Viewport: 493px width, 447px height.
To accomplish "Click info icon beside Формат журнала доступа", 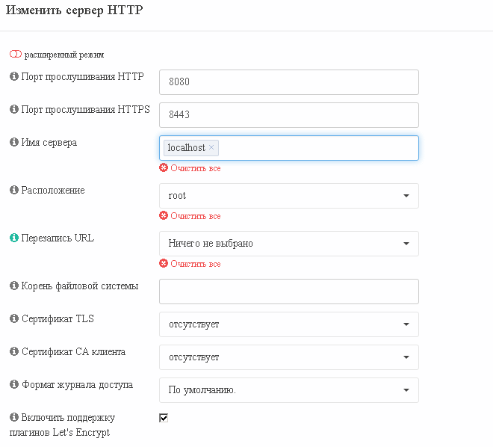I will 14,384.
